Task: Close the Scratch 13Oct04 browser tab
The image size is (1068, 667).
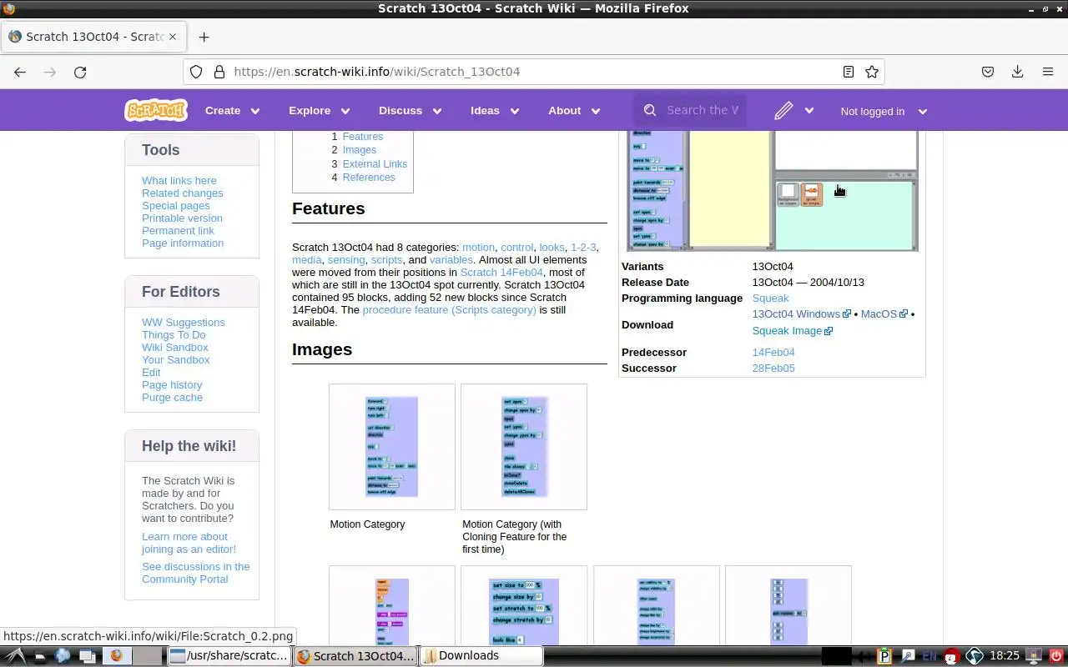Action: coord(171,37)
